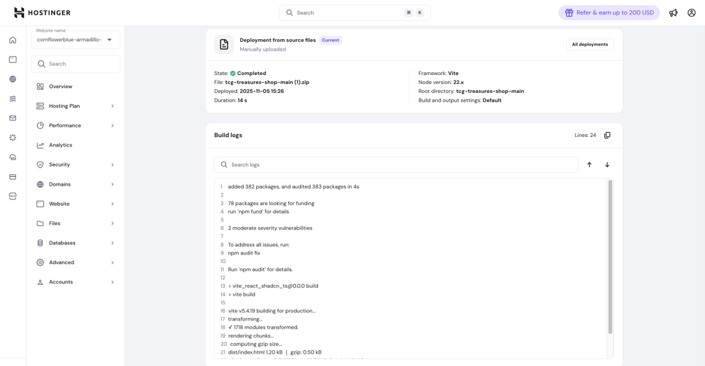Click Refer & earn up to 200 USD
The width and height of the screenshot is (705, 366).
(609, 12)
